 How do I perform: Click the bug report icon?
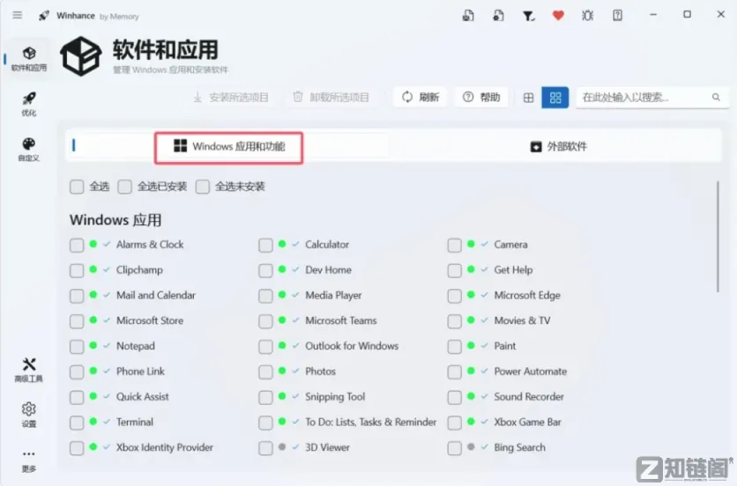coord(587,16)
